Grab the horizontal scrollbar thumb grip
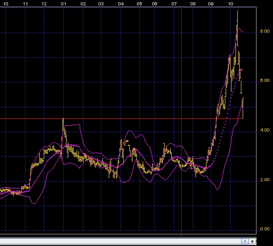Image resolution: width=273 pixels, height=246 pixels. (245, 241)
